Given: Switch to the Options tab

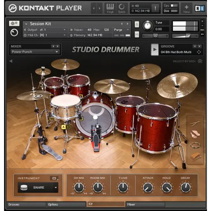Looking at the screenshot, I should pos(66,205).
